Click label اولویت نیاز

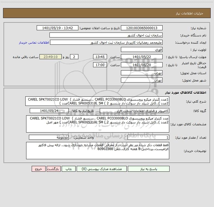198,50
